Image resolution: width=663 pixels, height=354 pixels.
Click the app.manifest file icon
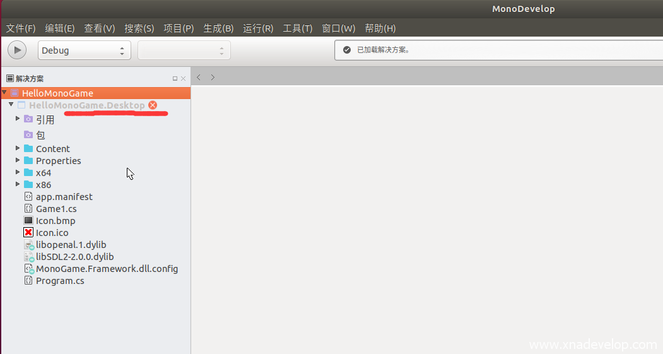tap(28, 197)
